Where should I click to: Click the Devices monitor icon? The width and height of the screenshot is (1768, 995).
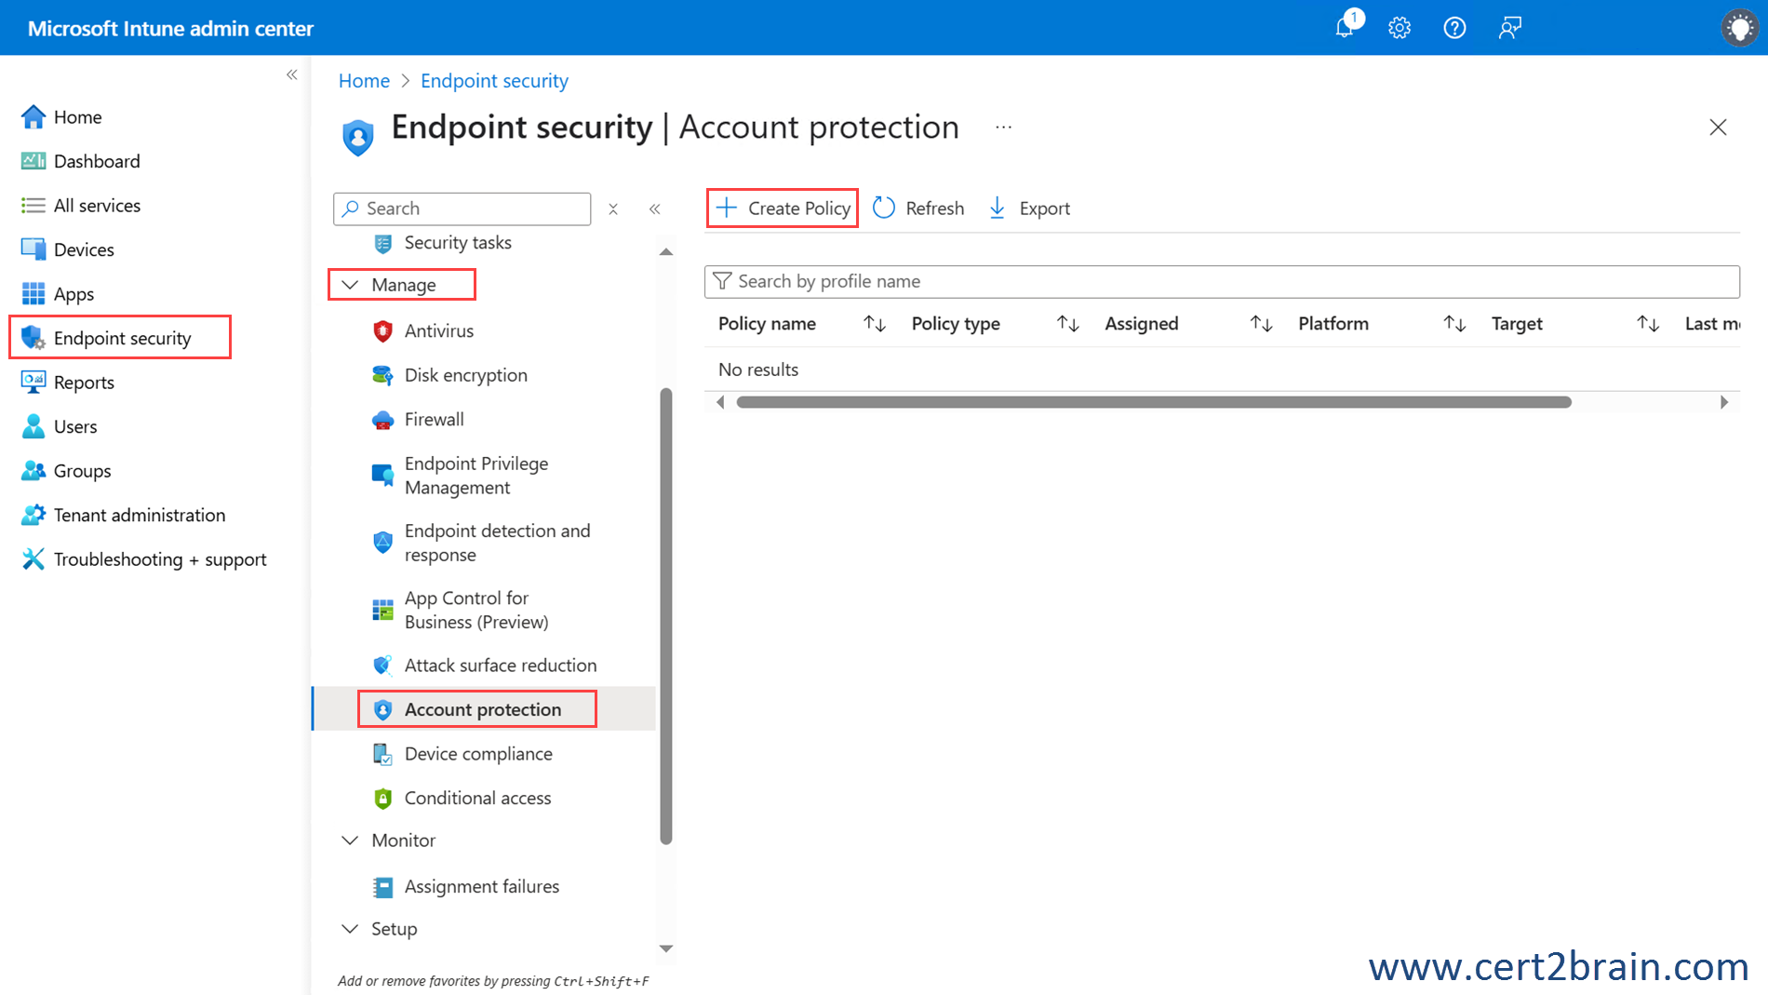tap(33, 249)
